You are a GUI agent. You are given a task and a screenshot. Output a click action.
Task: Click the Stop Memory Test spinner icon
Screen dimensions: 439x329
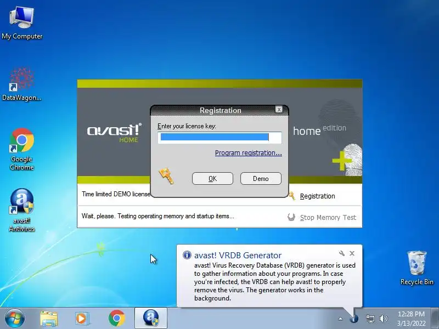pyautogui.click(x=291, y=217)
